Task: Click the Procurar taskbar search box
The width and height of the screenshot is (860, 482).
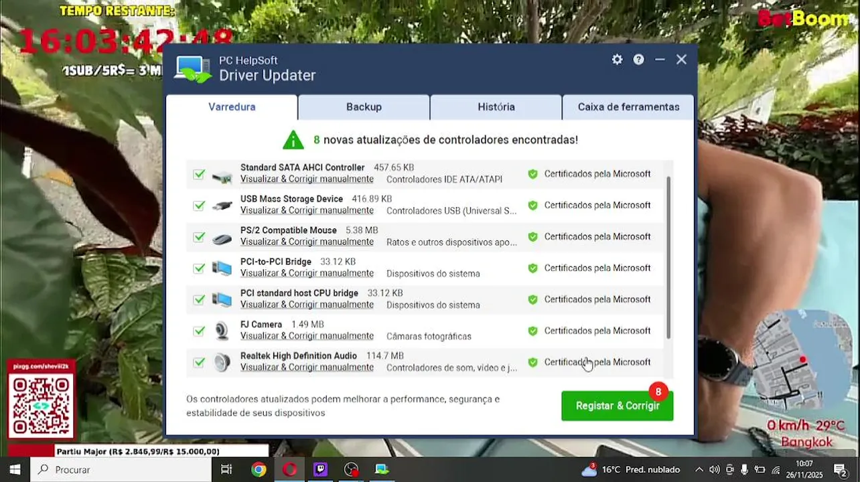Action: (121, 469)
